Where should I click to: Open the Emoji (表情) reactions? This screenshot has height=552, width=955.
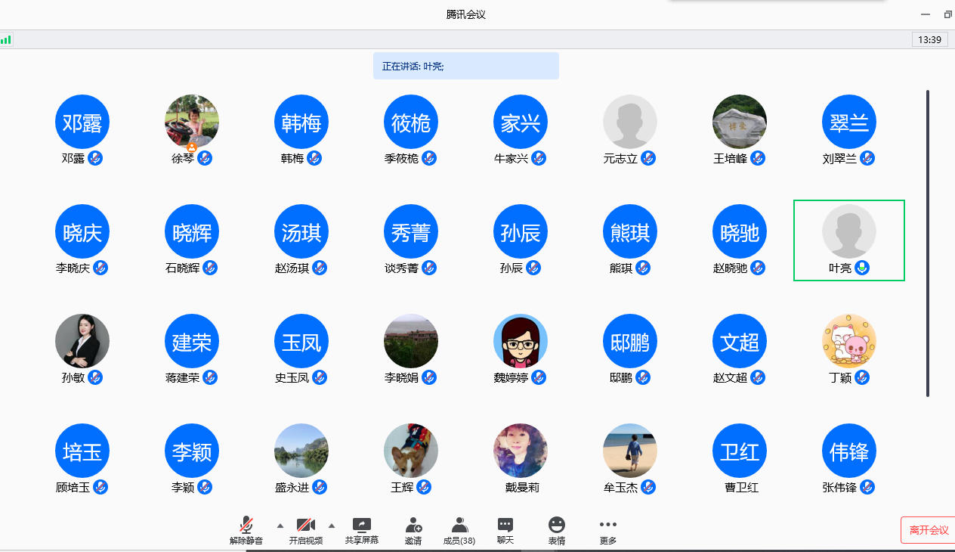(557, 526)
